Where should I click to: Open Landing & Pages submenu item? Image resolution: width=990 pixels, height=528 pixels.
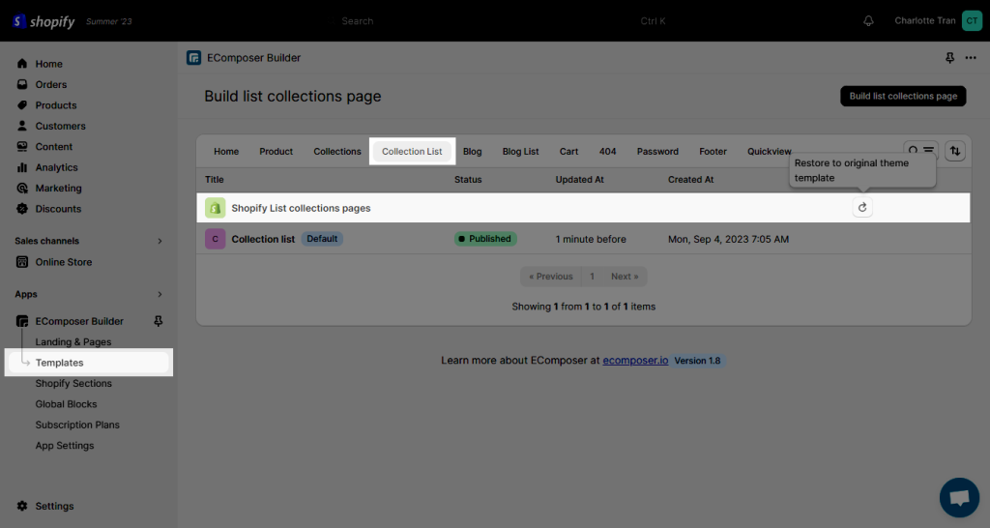click(73, 341)
